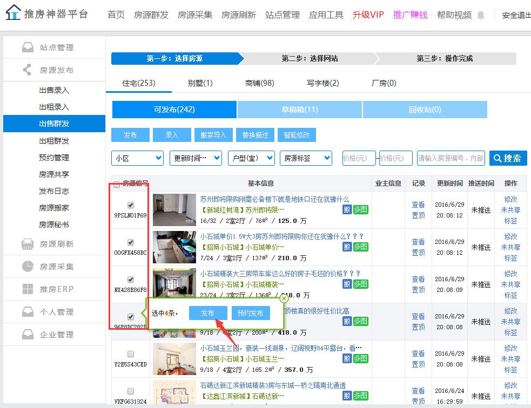531x408 pixels.
Task: Check the Y2E5S43CED listing checkbox
Action: (x=130, y=354)
